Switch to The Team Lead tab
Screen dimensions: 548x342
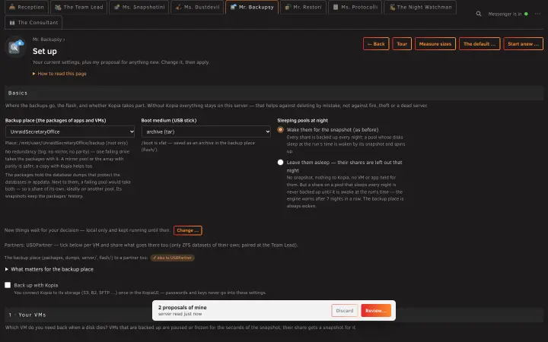78,7
